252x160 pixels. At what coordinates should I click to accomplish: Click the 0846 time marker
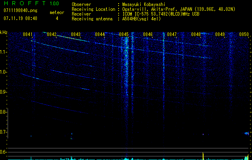click(x=148, y=34)
